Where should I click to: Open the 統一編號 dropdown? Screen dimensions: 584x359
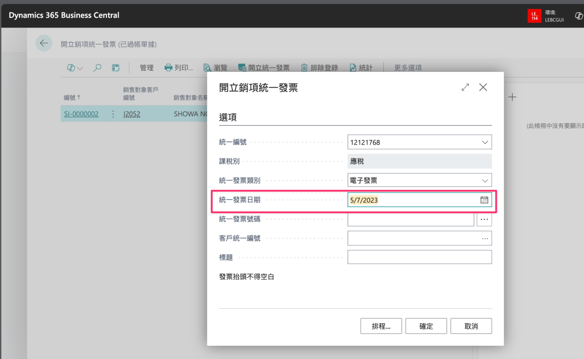pyautogui.click(x=485, y=142)
